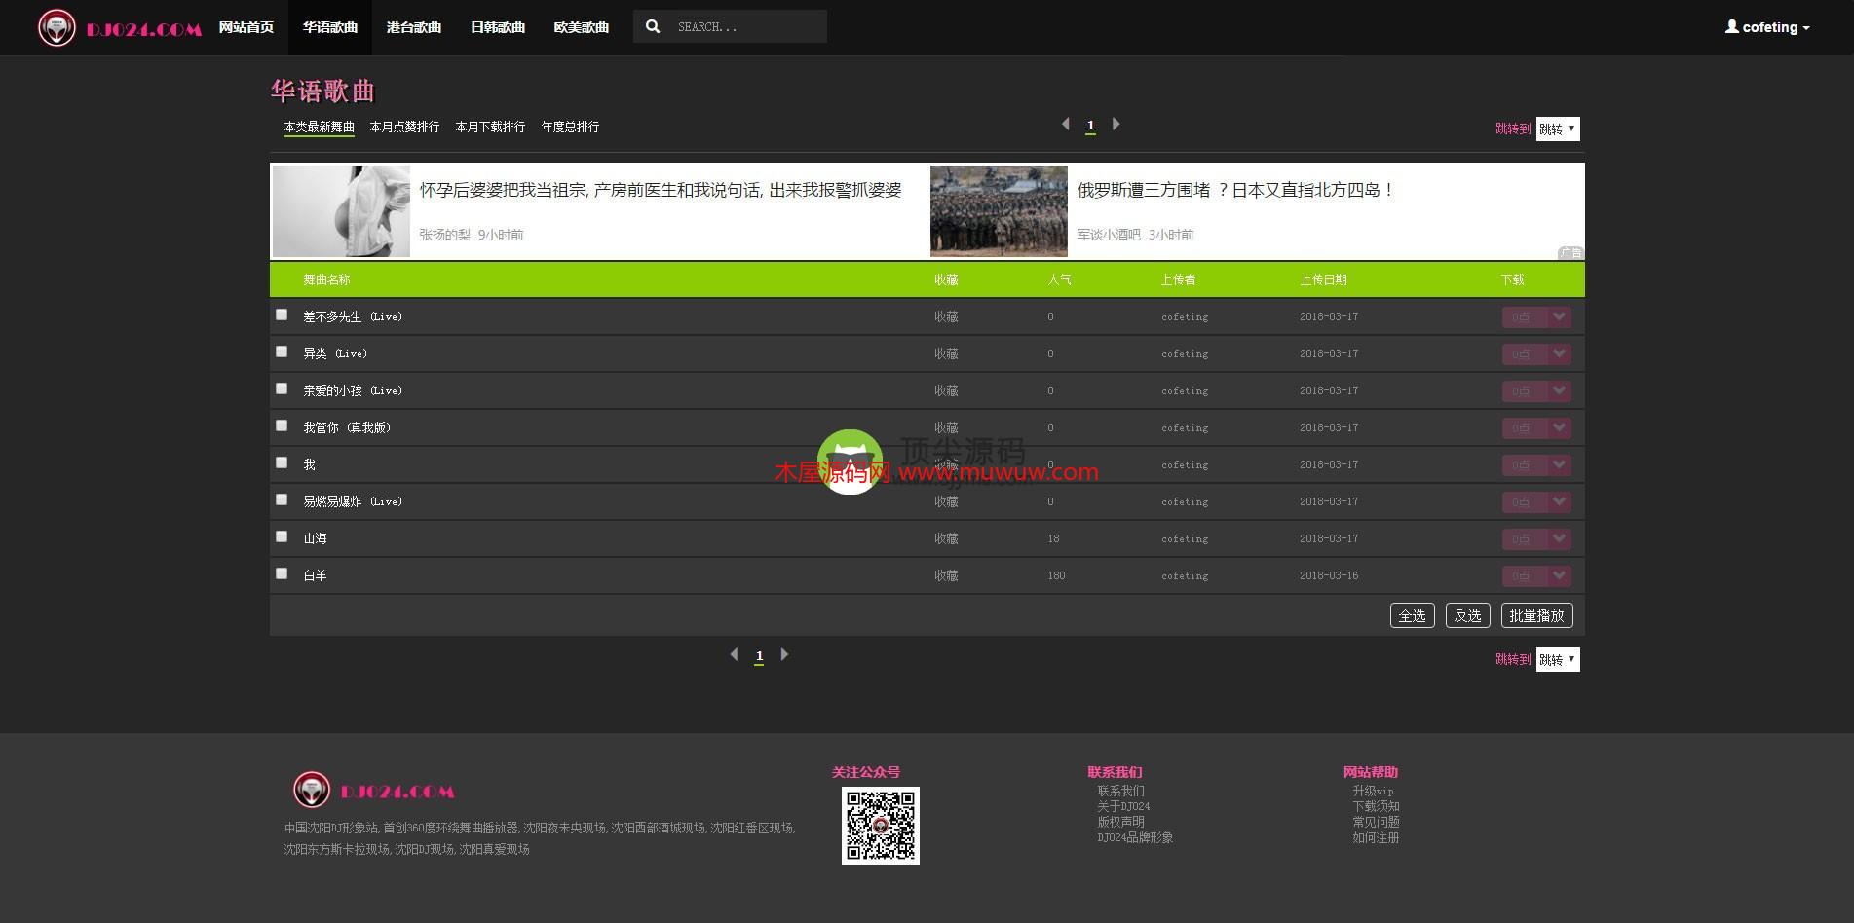
Task: Switch to the 本月下载排行 tab
Action: 490,128
